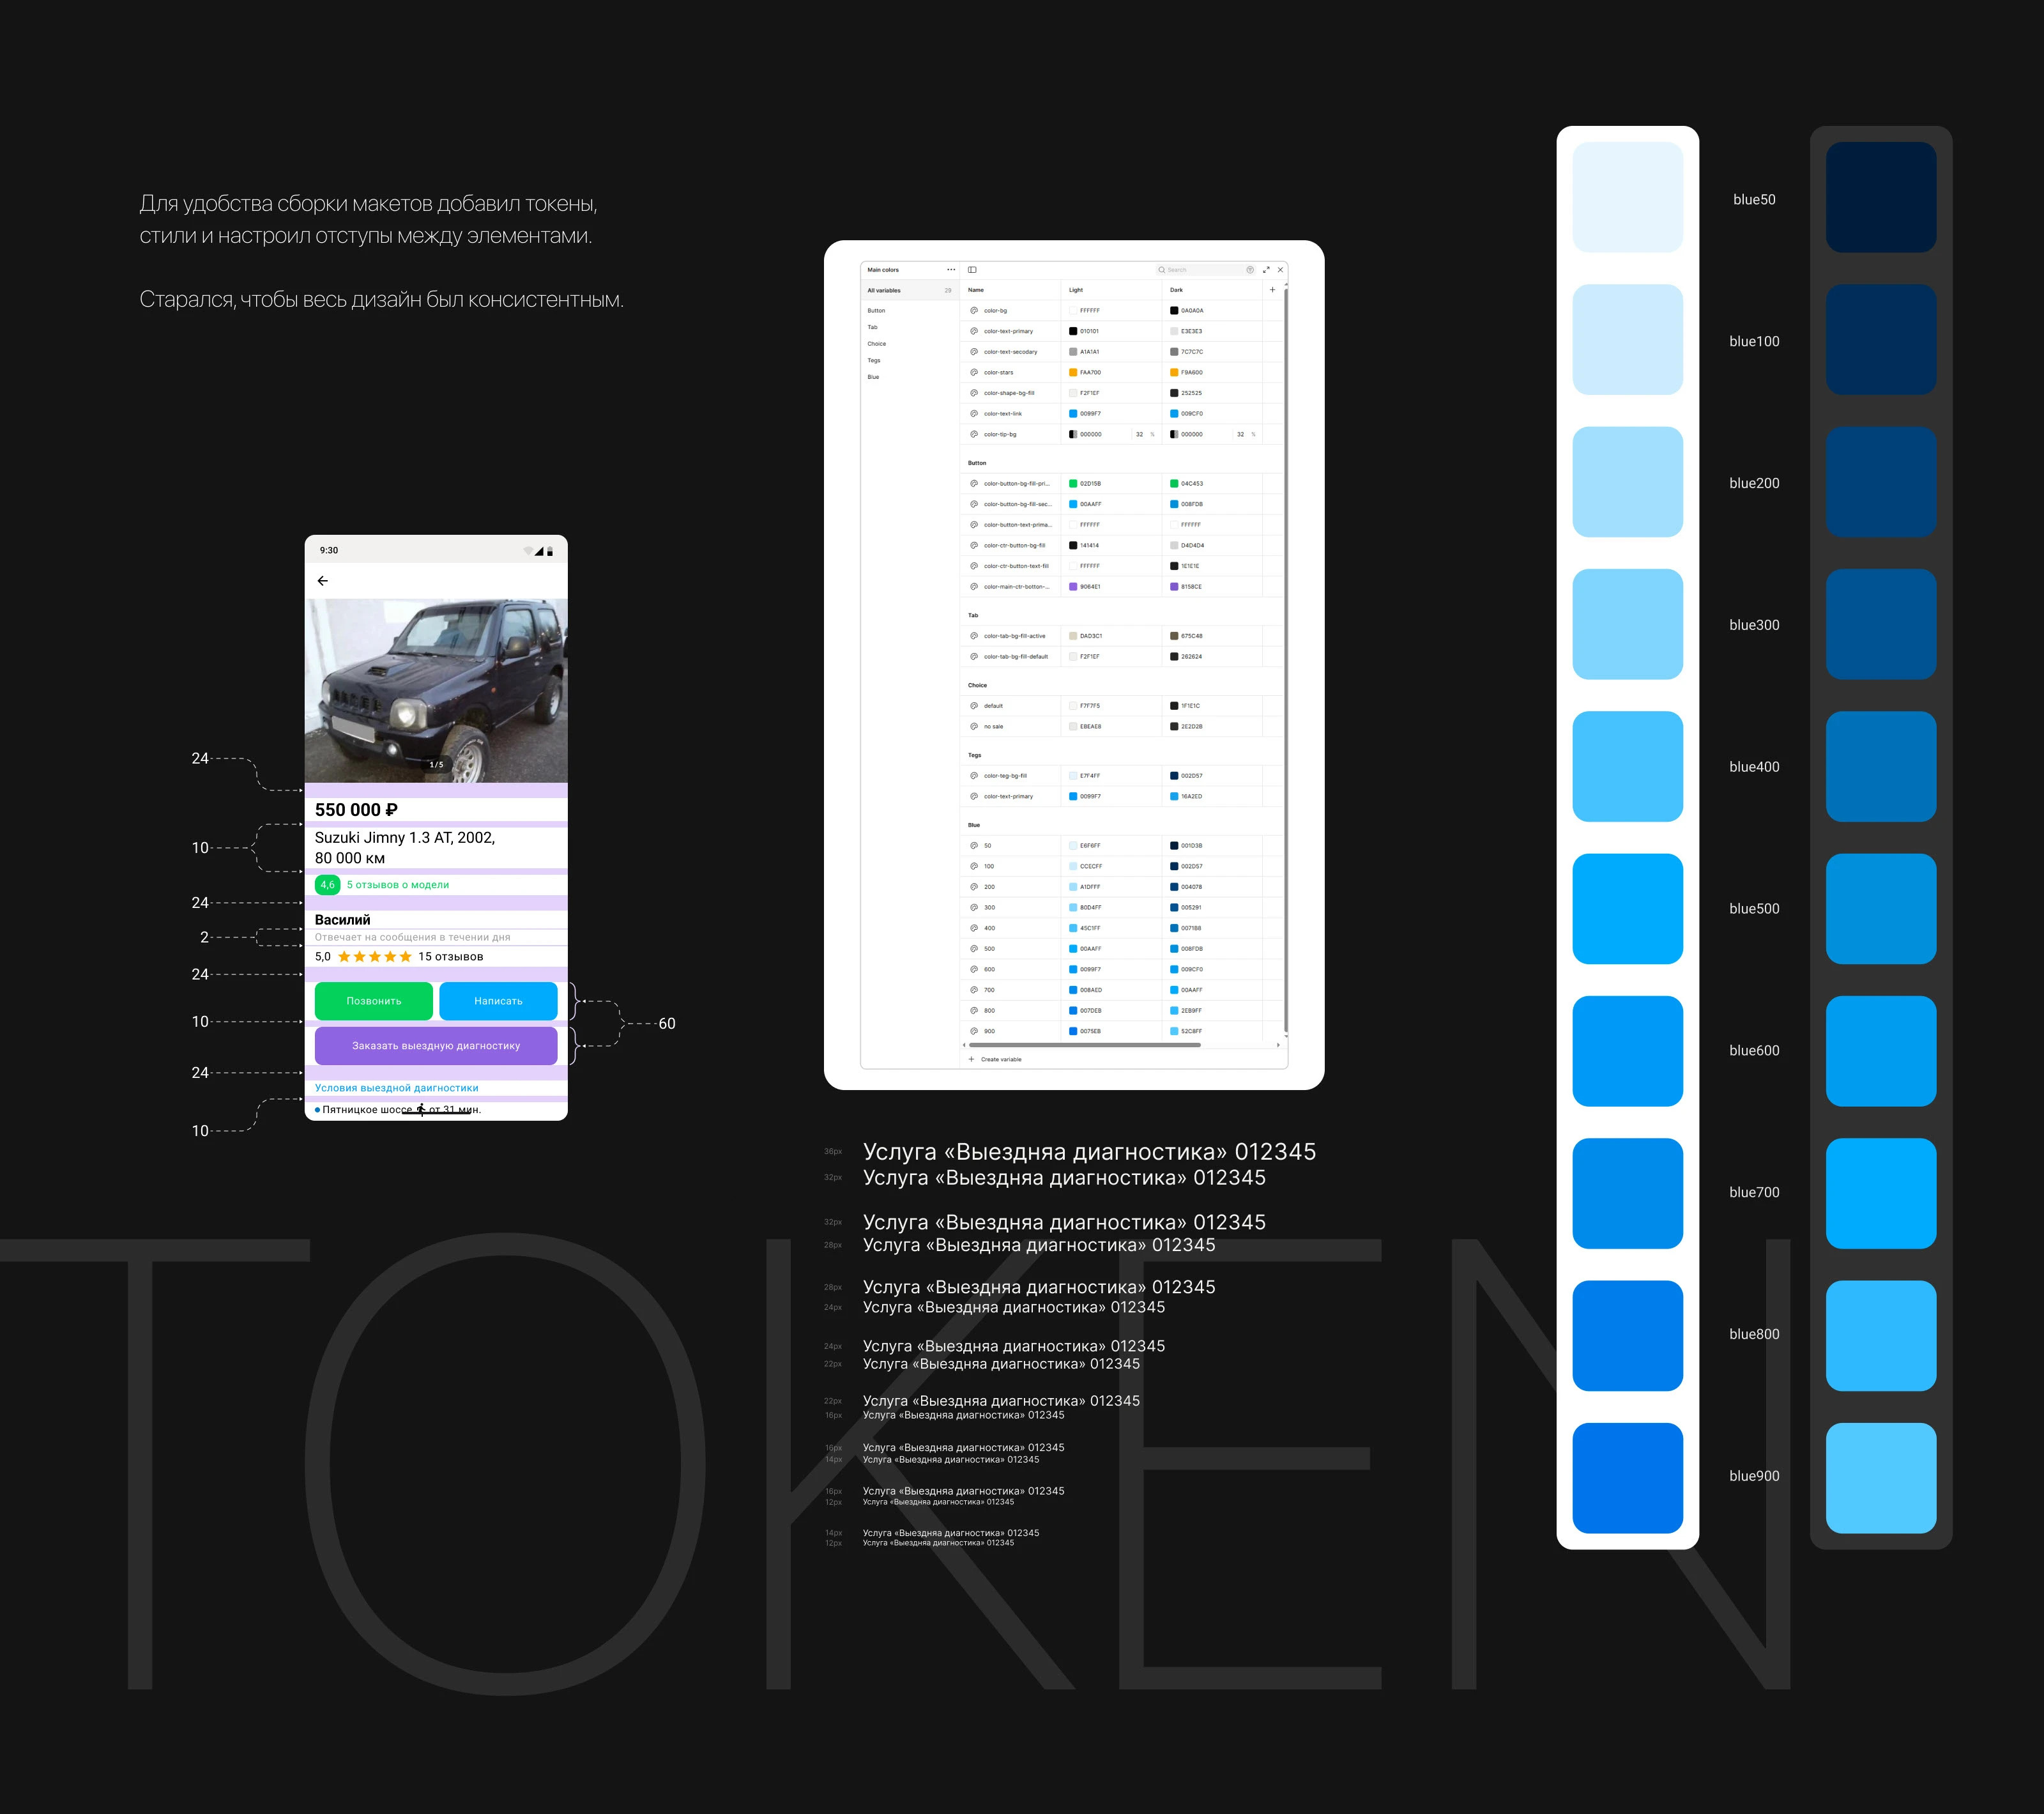Click the light-mode blue500 swatch tile
The height and width of the screenshot is (1814, 2044).
click(x=1627, y=909)
